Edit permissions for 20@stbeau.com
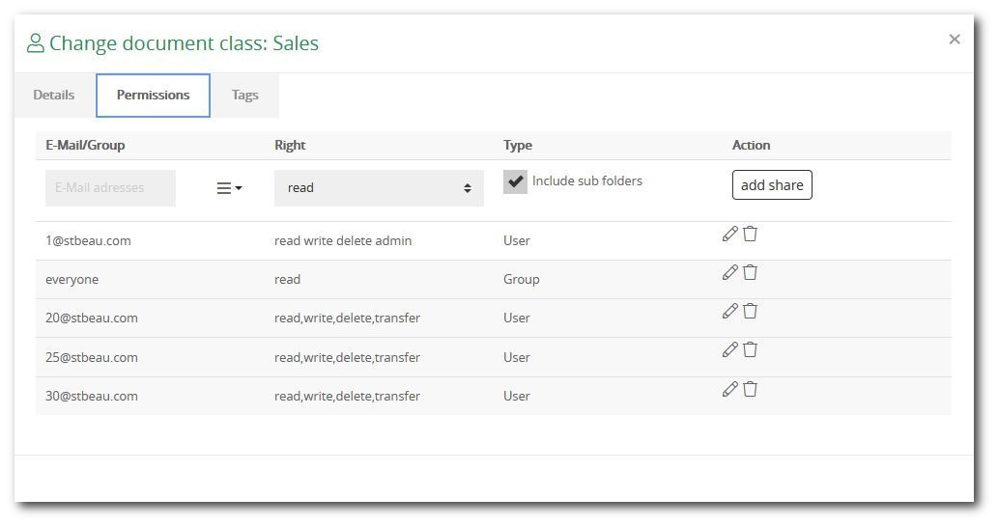This screenshot has width=998, height=526. (729, 311)
